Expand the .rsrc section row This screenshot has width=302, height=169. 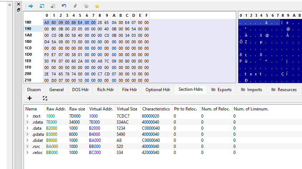(x=28, y=146)
